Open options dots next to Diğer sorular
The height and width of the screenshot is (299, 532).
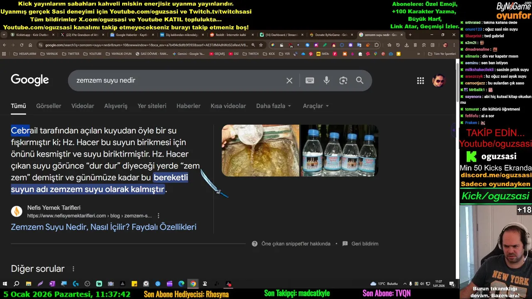coord(73,269)
